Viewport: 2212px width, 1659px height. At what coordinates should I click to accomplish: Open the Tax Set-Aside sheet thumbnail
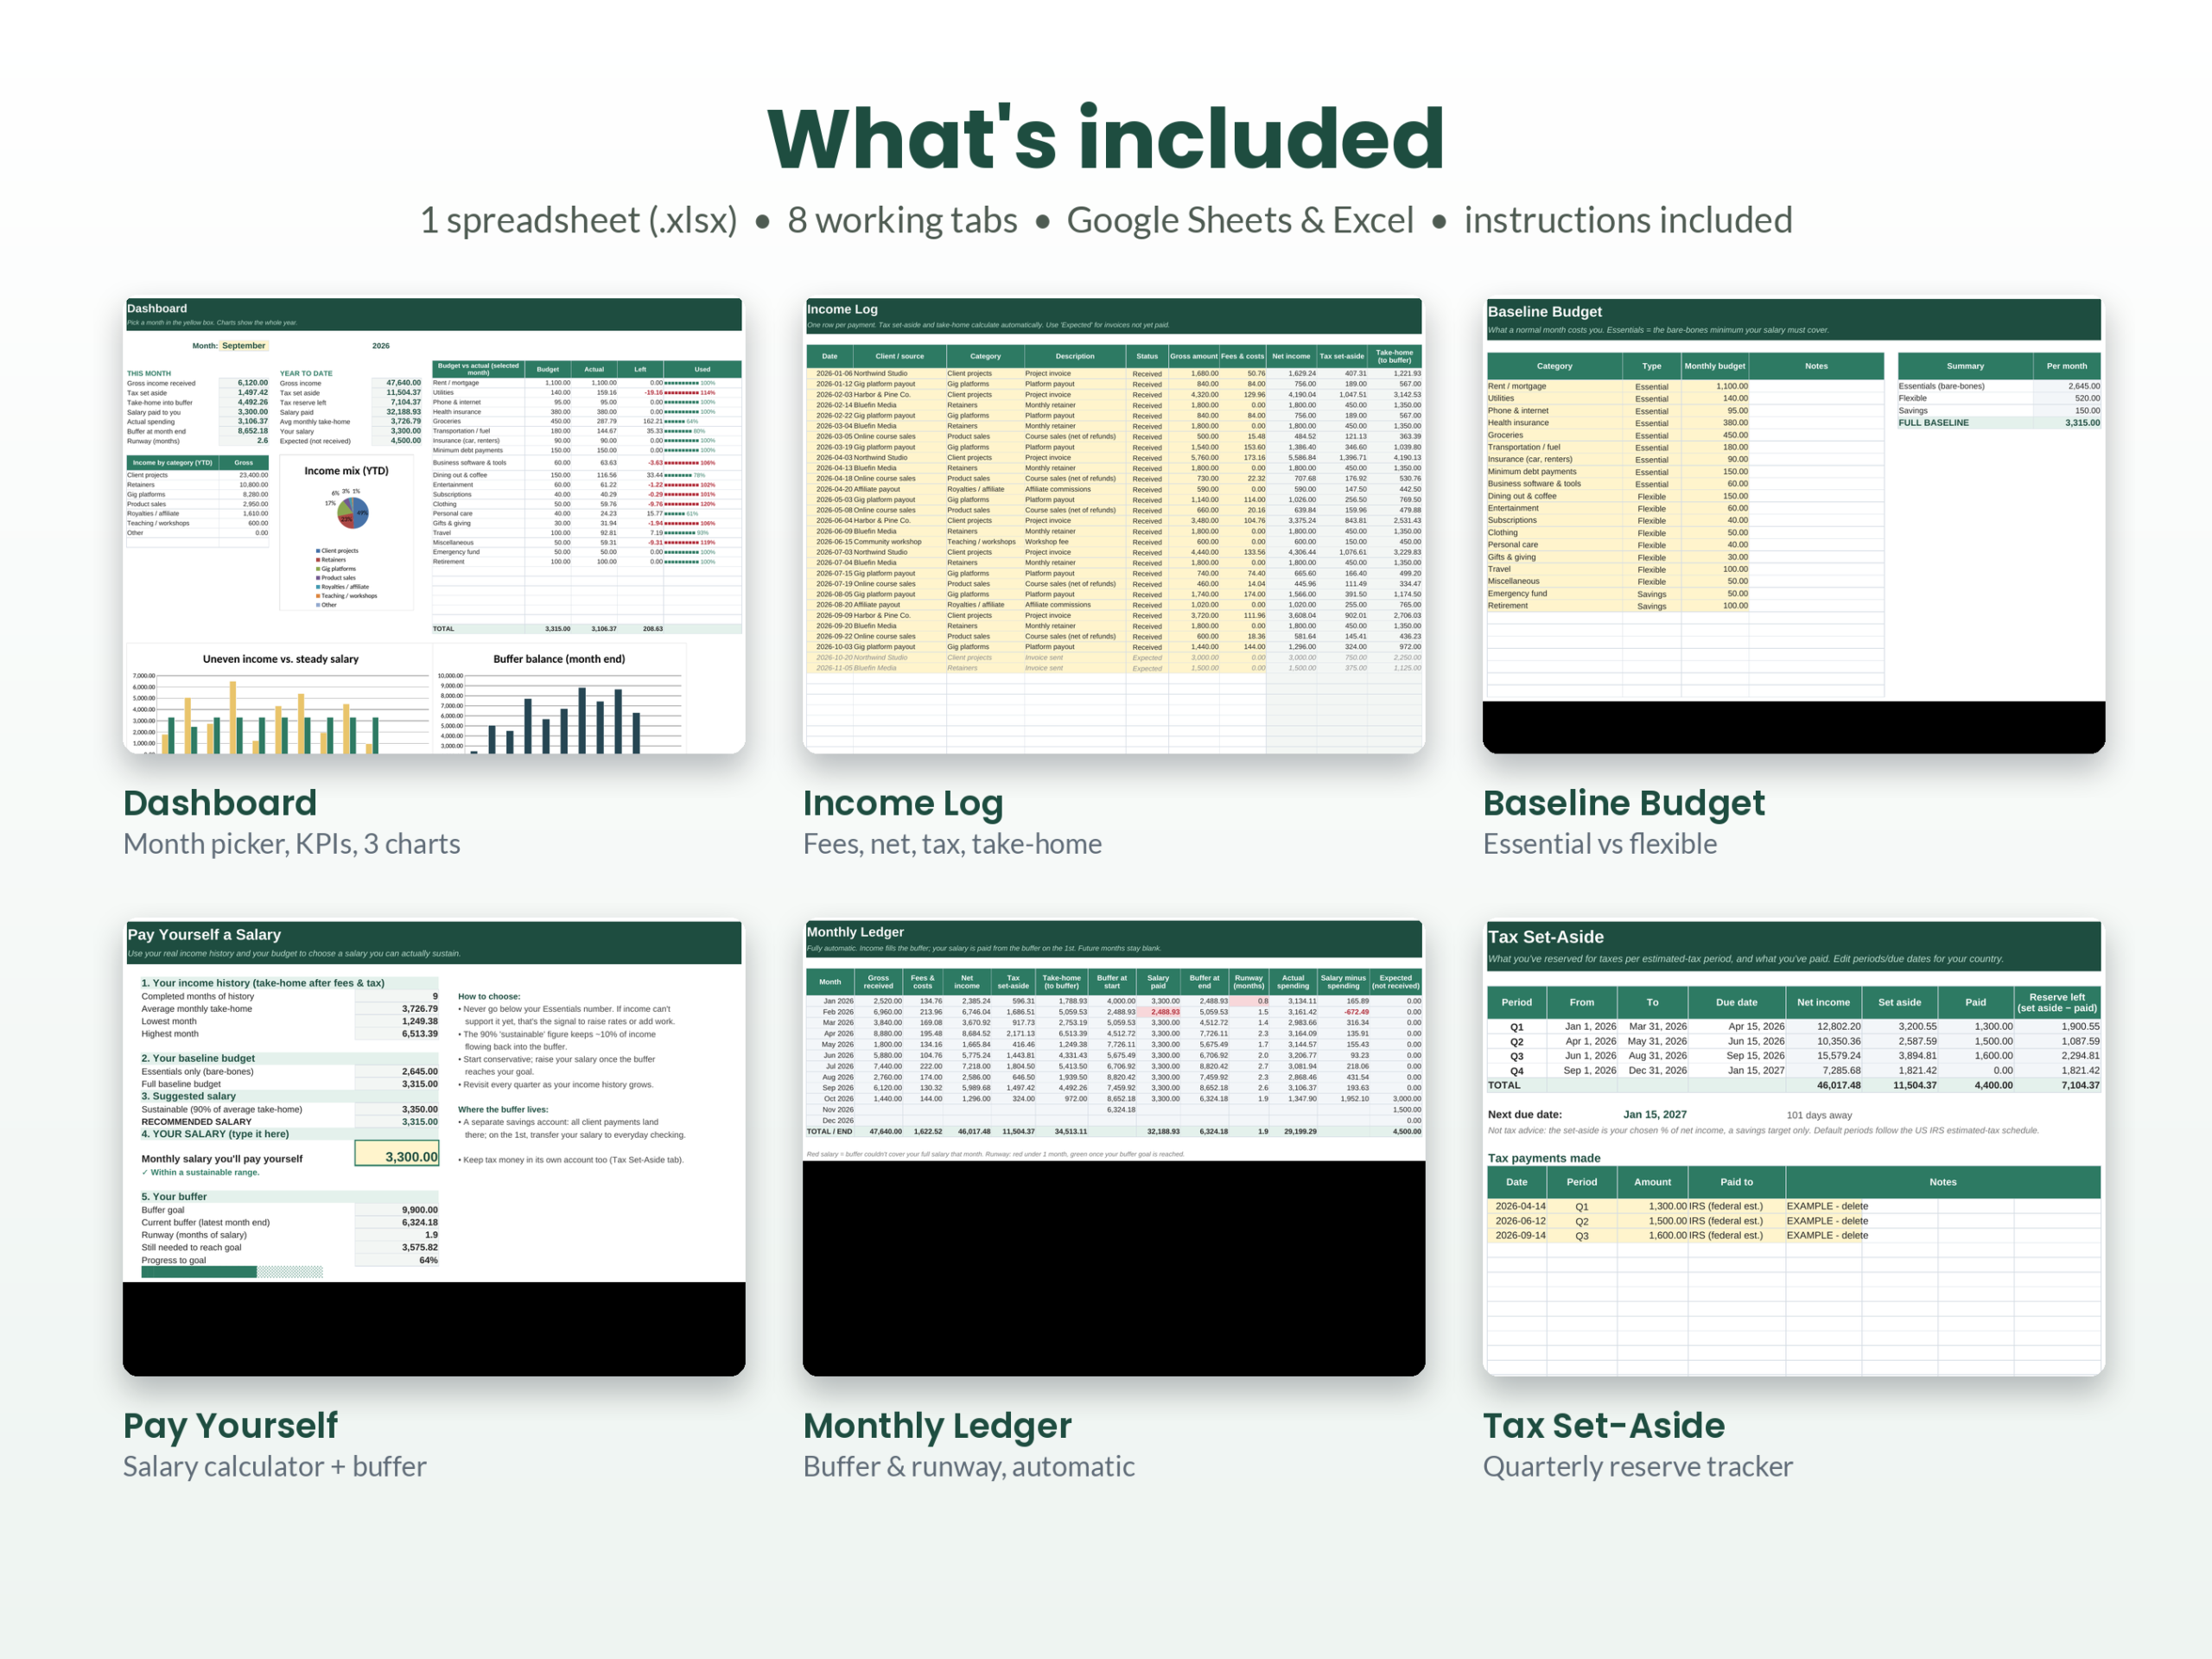point(1793,1148)
